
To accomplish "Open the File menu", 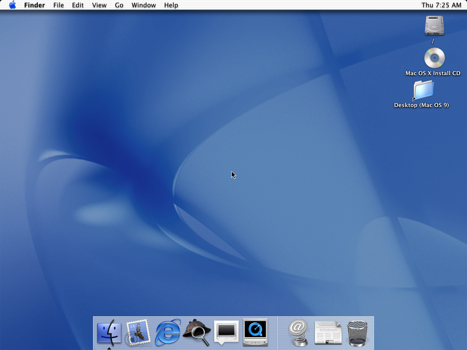I will [x=58, y=5].
